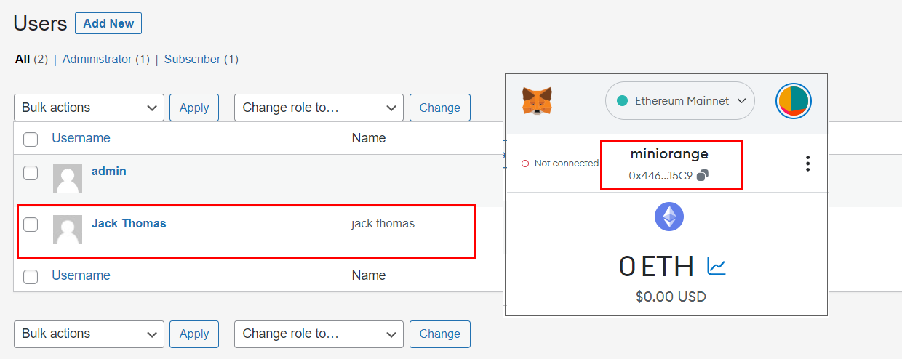Sort by the Username footer column
This screenshot has width=902, height=359.
[x=81, y=275]
